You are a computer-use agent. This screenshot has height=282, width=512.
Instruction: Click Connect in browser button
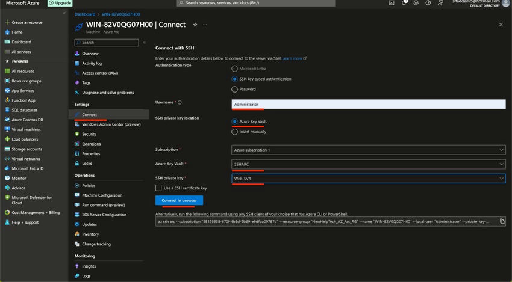tap(180, 200)
